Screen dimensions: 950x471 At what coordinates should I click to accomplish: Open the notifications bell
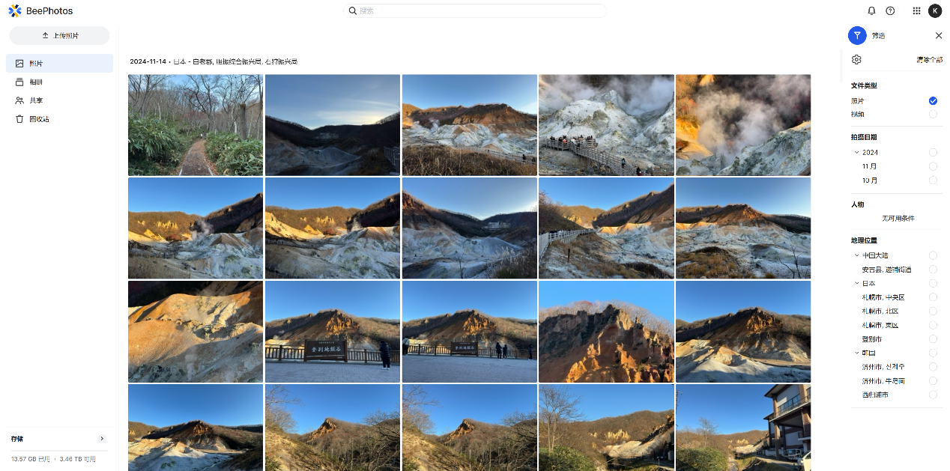click(x=871, y=10)
